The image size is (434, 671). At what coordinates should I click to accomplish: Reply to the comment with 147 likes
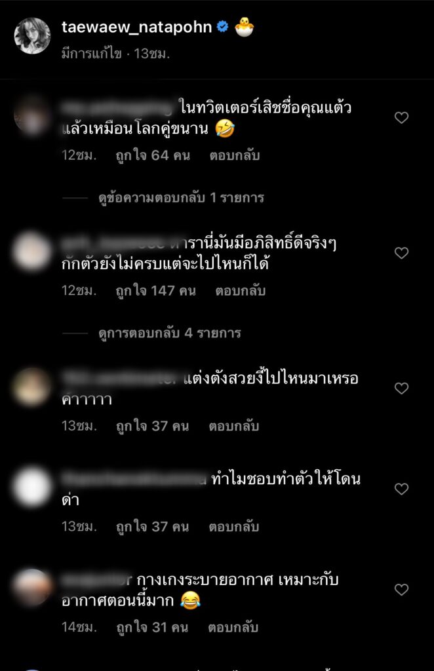240,291
